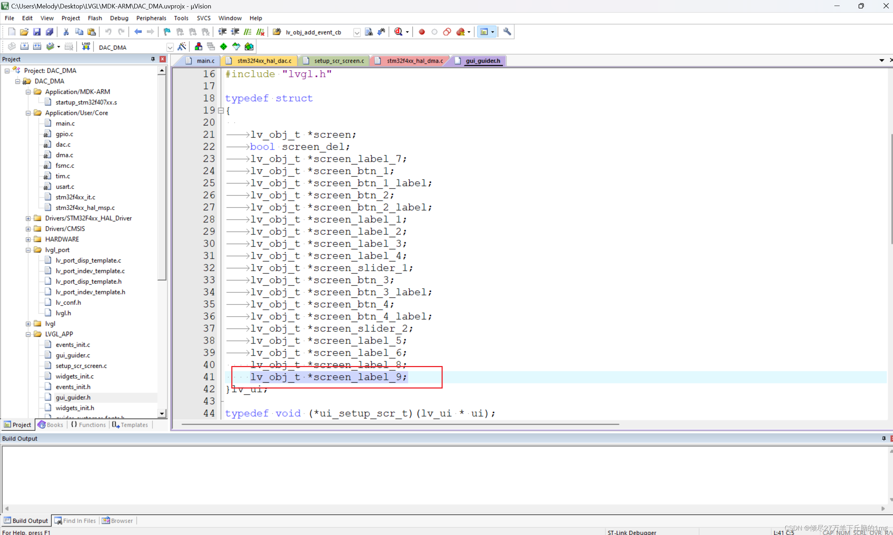Switch to the gui_guider.h editor tab
This screenshot has height=535, width=893.
[483, 60]
